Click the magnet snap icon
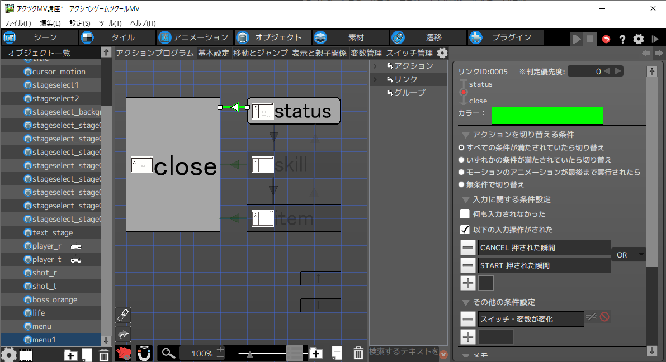The width and height of the screenshot is (666, 362). point(144,353)
